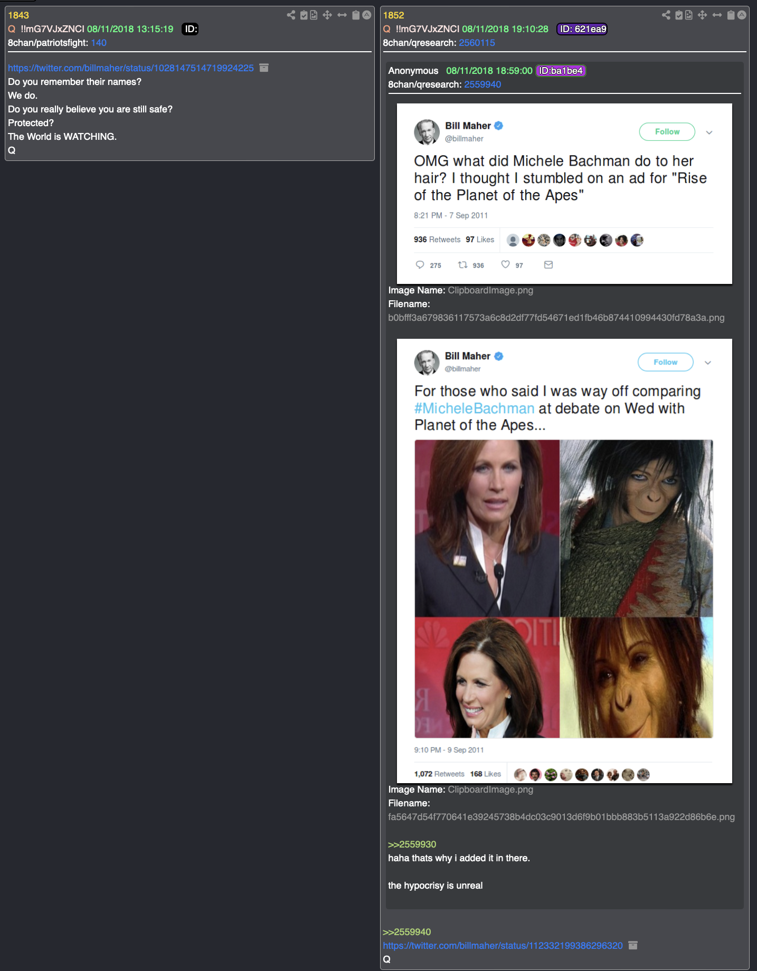Image resolution: width=757 pixels, height=971 pixels.
Task: Open the Bachmann ape comparison image
Action: [x=564, y=588]
